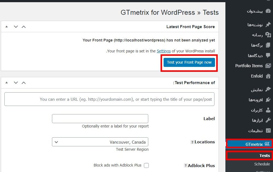This screenshot has height=172, width=273.
Task: Move Test Performance of panel up
Action: pos(24,82)
